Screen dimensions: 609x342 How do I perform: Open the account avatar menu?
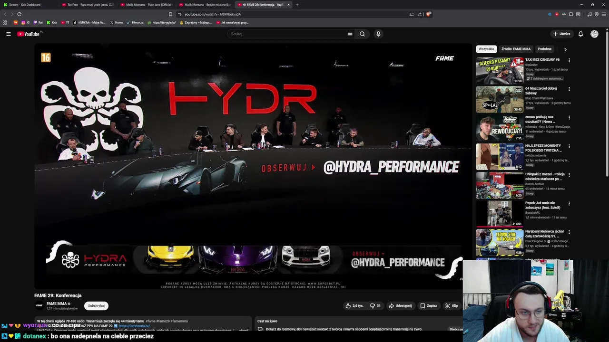click(594, 34)
